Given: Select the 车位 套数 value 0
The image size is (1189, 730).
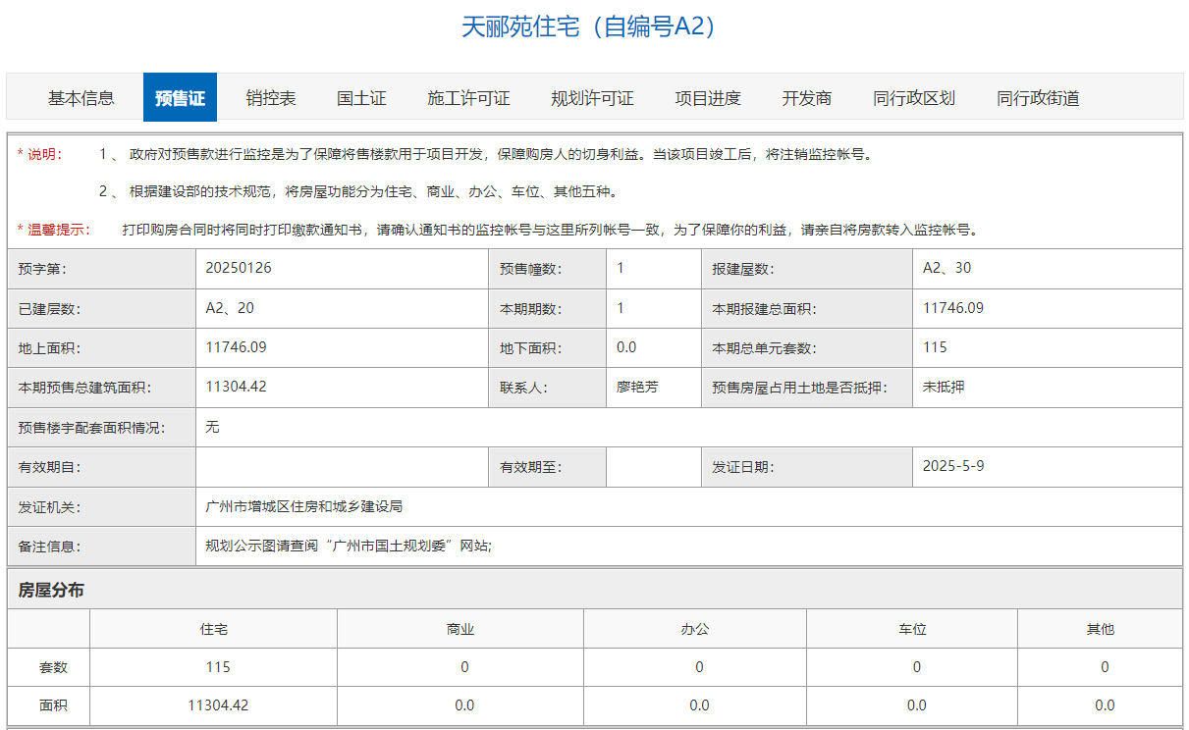Looking at the screenshot, I should click(917, 667).
